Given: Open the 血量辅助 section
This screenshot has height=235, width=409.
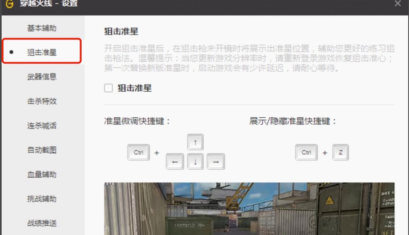Looking at the screenshot, I should 42,174.
